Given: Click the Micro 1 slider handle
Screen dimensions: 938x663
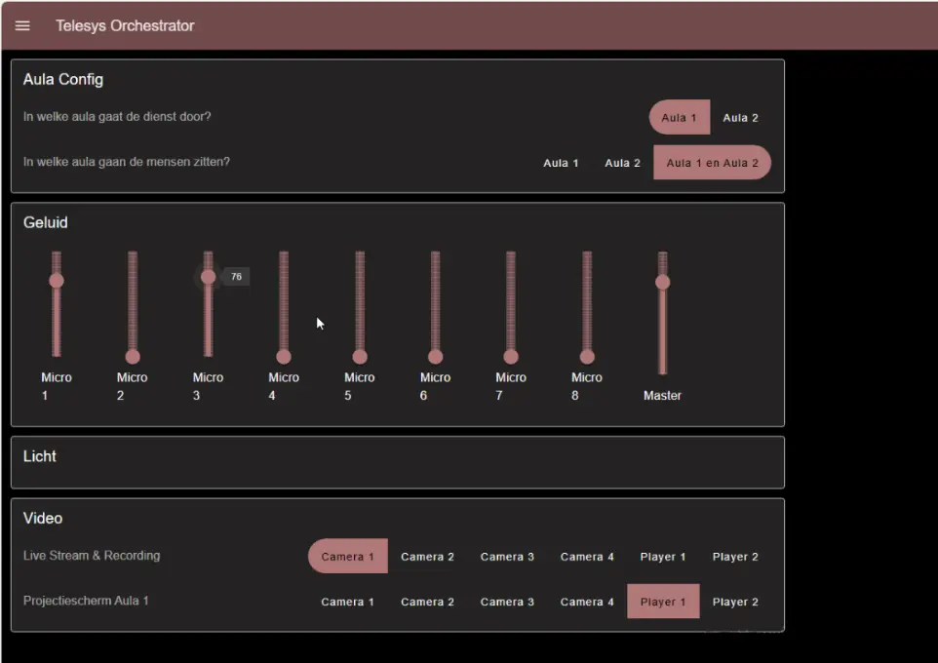Looking at the screenshot, I should (x=57, y=281).
